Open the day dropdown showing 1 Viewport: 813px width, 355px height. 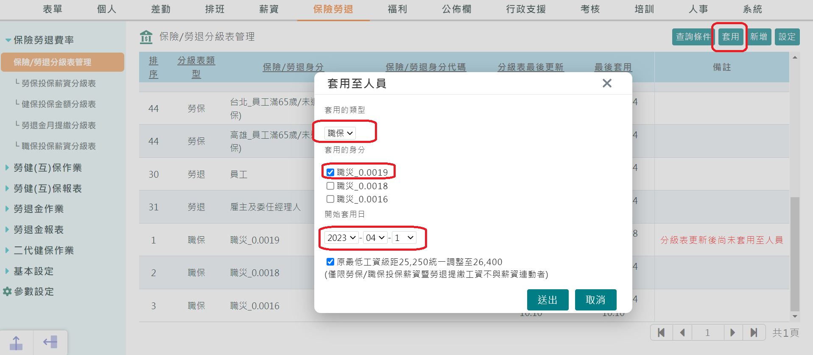[x=404, y=238]
